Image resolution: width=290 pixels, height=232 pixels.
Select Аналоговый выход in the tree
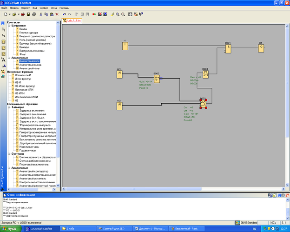click(30, 64)
